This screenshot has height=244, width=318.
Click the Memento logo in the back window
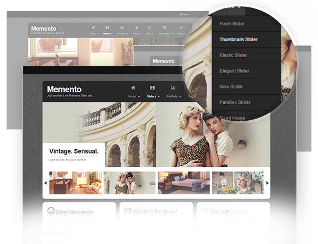[43, 29]
